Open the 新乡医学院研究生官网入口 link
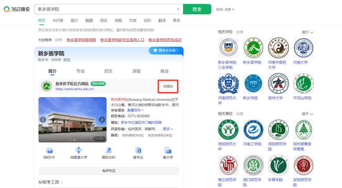 pos(122,40)
